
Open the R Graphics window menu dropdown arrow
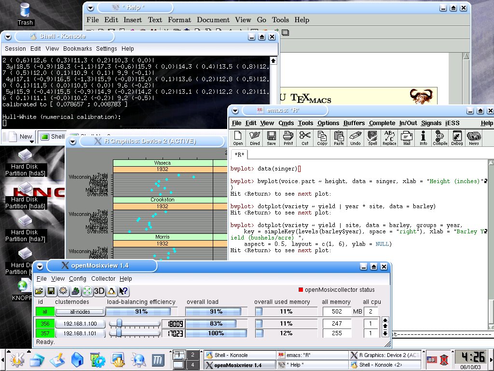73,142
